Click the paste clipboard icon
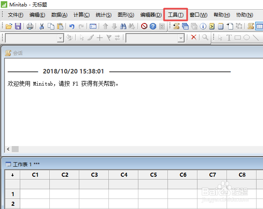 coord(60,26)
